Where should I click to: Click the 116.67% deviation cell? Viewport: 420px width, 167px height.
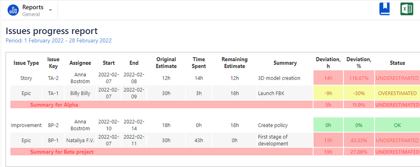(x=359, y=78)
